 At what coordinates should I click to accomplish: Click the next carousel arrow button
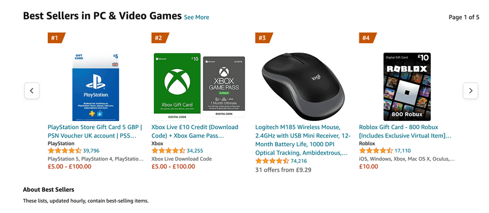(470, 91)
